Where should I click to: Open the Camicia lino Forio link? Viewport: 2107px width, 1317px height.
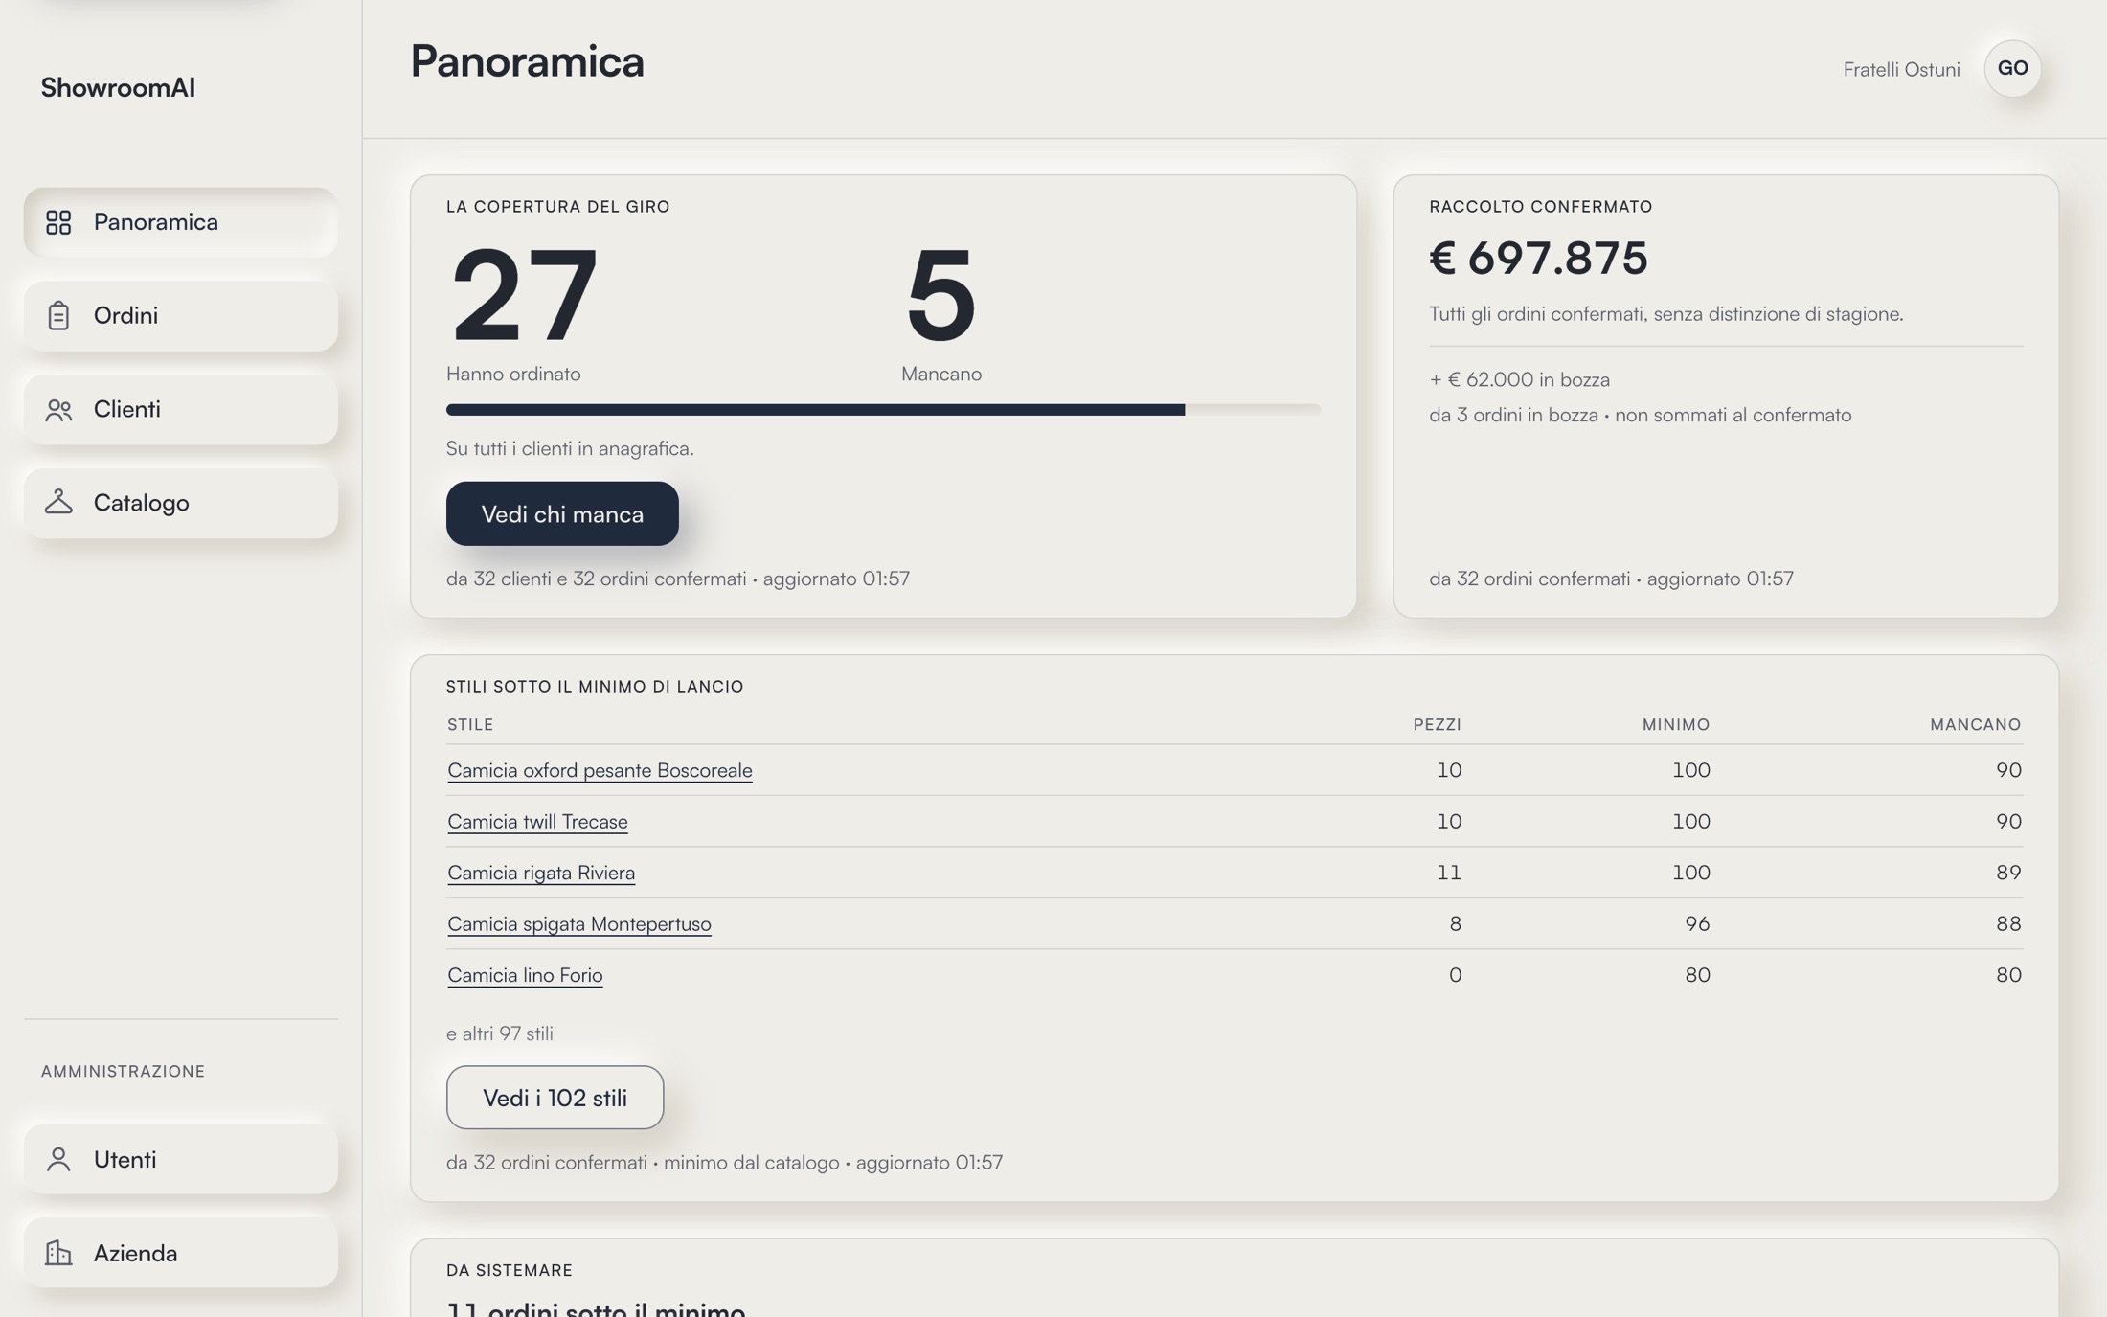(525, 975)
